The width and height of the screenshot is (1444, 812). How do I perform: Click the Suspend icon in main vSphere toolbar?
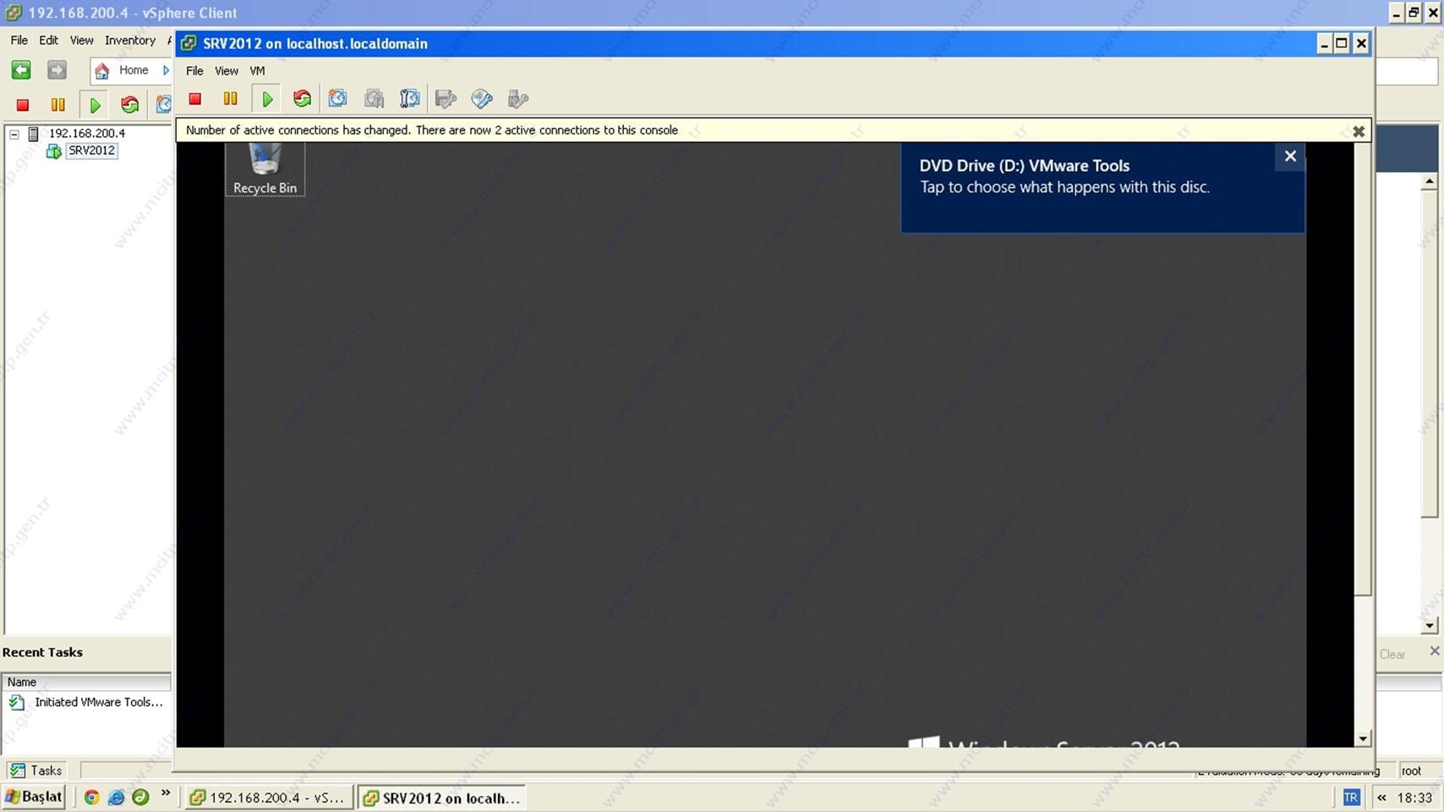coord(57,105)
